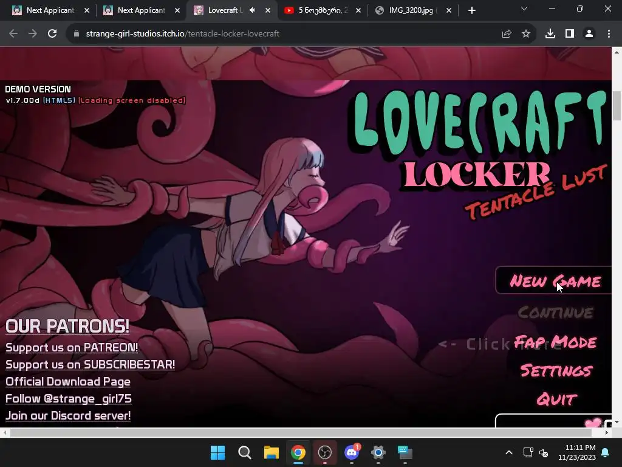
Task: Close the YouTube tab
Action: tap(358, 10)
